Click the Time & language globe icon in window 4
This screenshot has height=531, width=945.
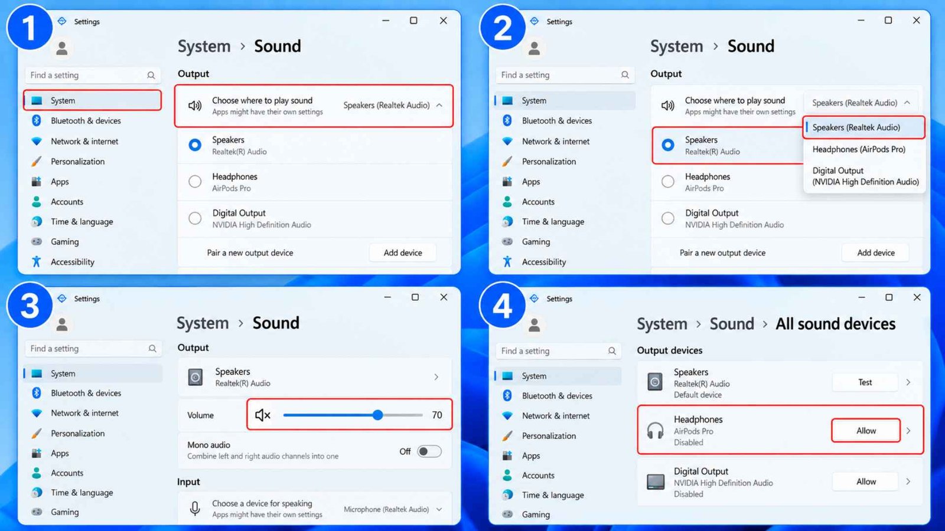pos(507,495)
